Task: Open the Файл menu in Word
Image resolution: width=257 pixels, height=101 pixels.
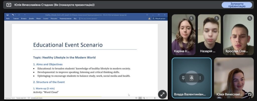Action: (8, 18)
